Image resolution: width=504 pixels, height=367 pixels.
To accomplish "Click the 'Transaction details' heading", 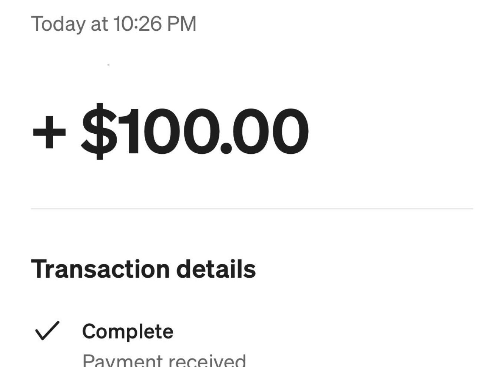I will (x=143, y=269).
